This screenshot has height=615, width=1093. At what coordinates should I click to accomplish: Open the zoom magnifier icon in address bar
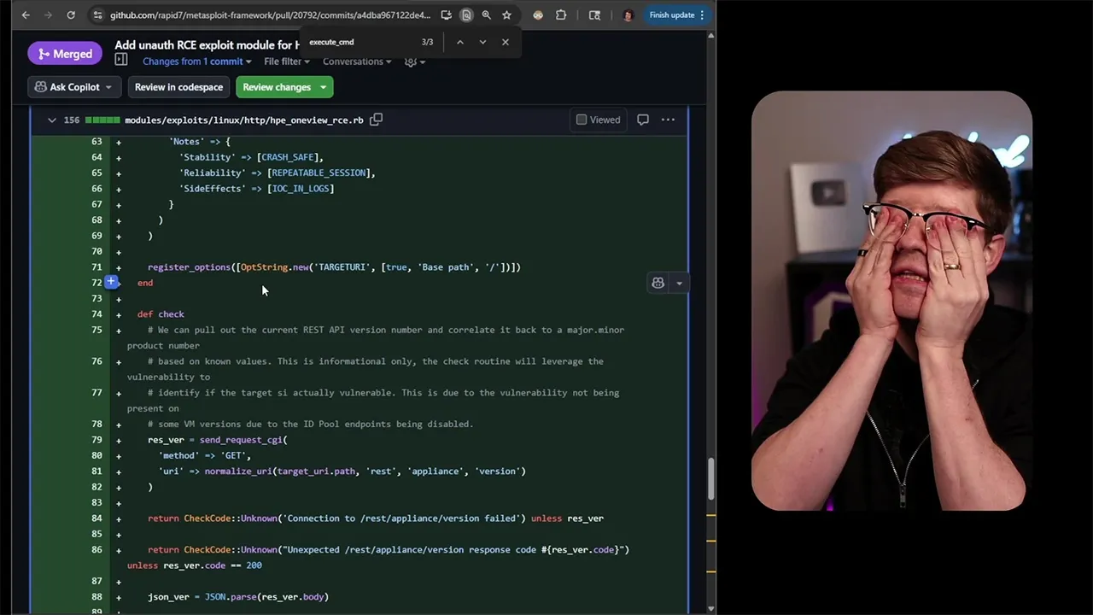point(486,15)
